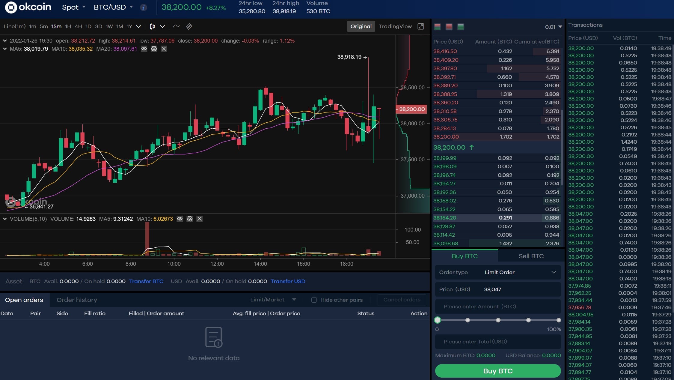Switch order book to sells-only view icon

pos(449,27)
